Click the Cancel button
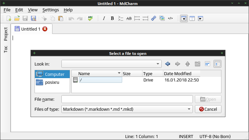Screen dimensions: 249x140 click(208, 109)
